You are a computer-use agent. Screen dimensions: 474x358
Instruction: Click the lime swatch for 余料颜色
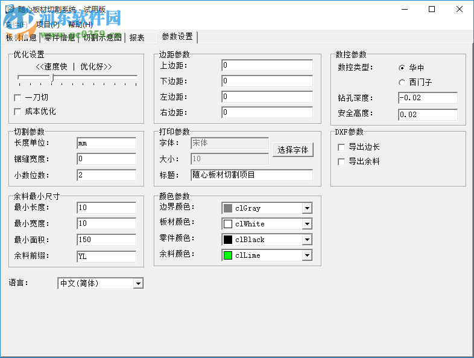(228, 255)
